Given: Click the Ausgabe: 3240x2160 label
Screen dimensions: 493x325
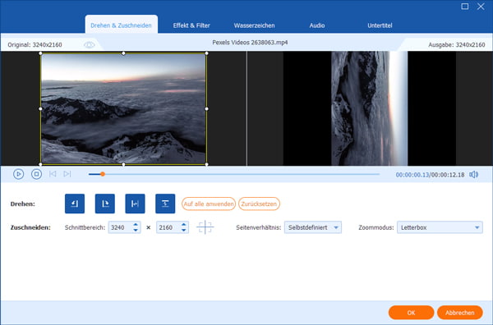Looking at the screenshot, I should tap(457, 45).
